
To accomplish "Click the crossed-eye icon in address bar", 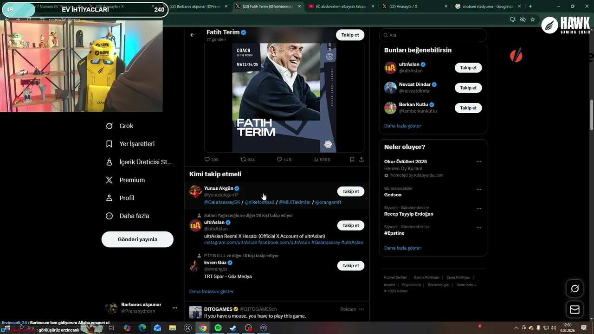I will (523, 19).
